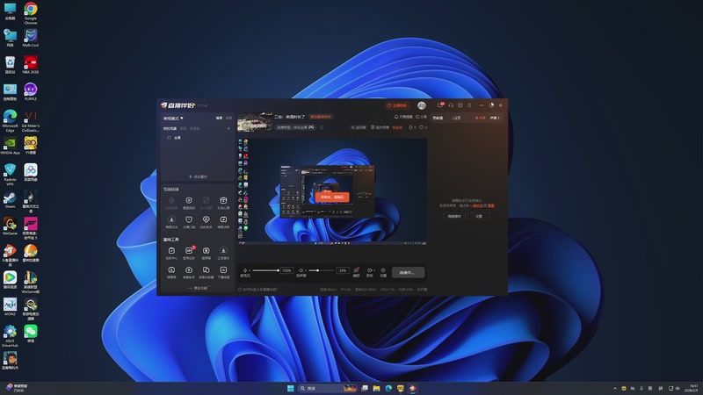This screenshot has width=703, height=395.
Task: Expand 更多功能 at the bottom of the tools
Action: pyautogui.click(x=198, y=288)
